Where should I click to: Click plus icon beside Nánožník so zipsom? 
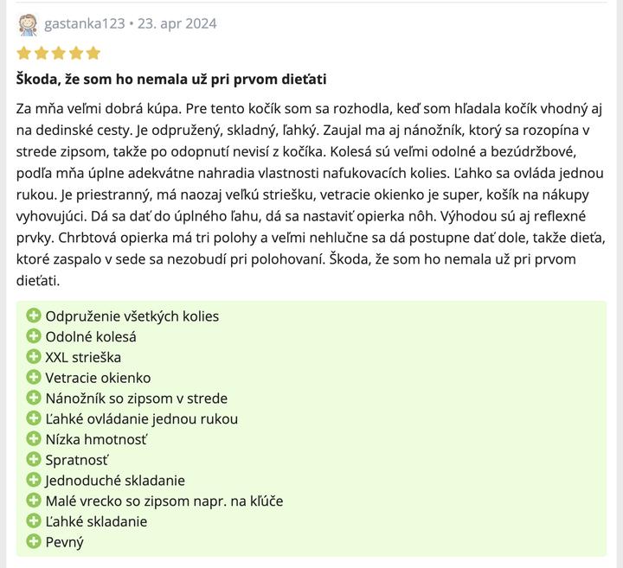tap(34, 399)
